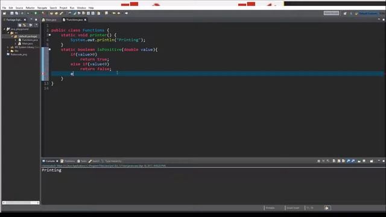Maximize the Package Explorer view
Viewport: 386px width, 217px height.
[36, 20]
